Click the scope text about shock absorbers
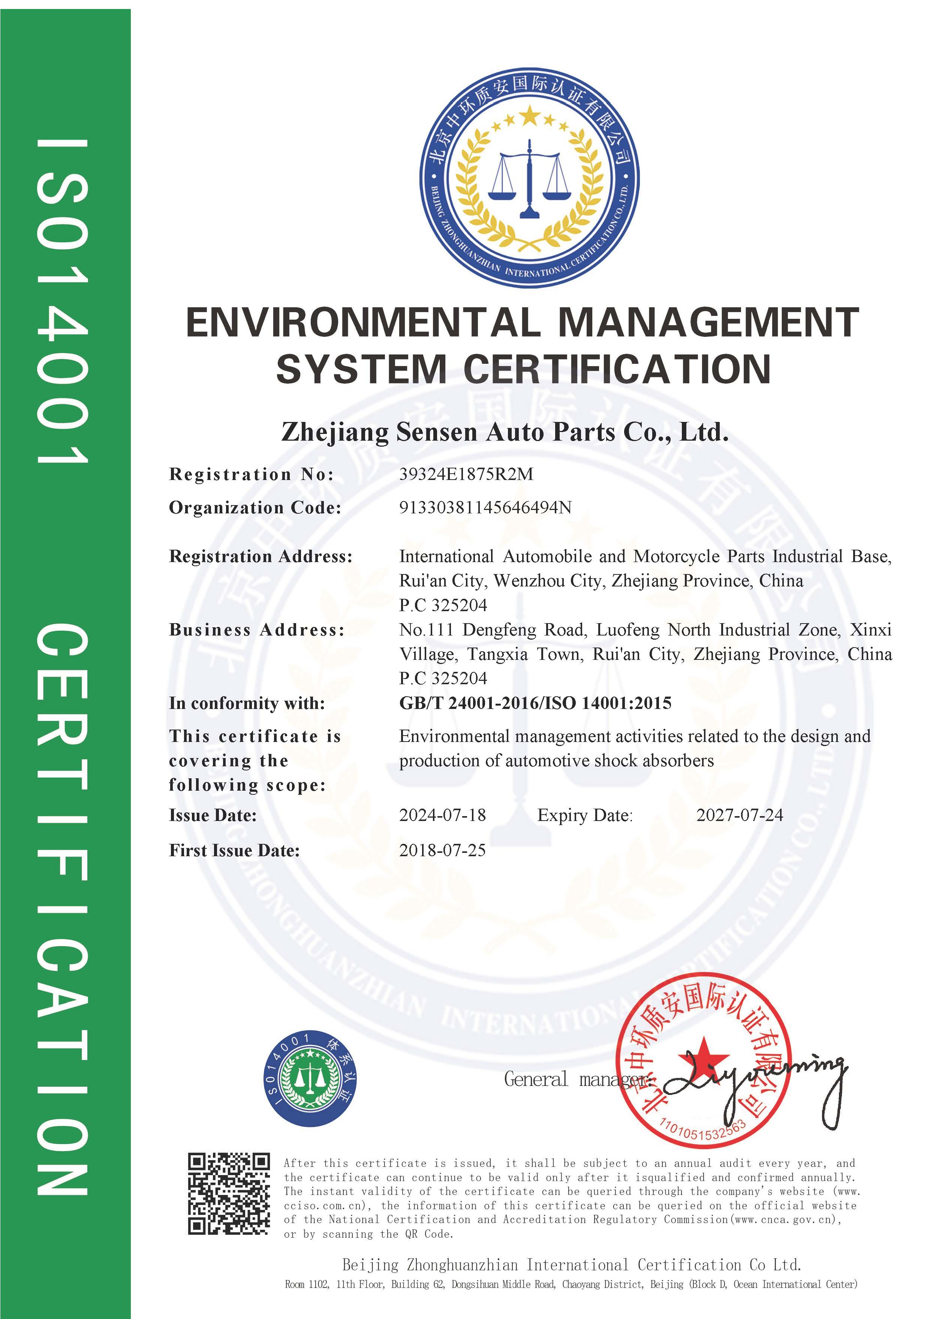 coord(635,748)
